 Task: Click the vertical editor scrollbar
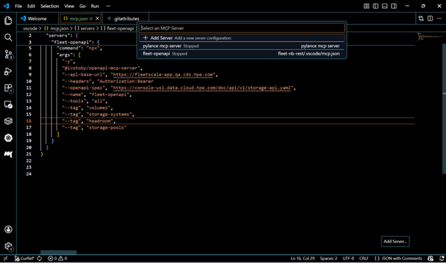tap(444, 108)
